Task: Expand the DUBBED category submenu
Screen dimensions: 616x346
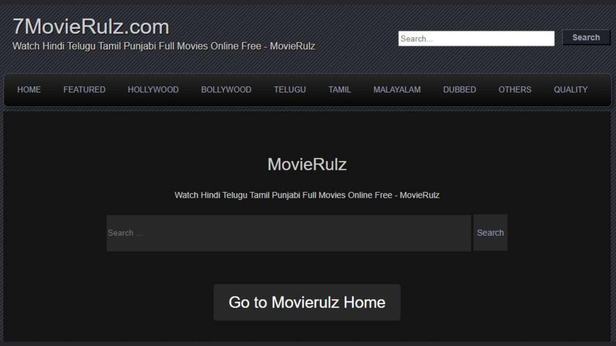Action: coord(459,89)
